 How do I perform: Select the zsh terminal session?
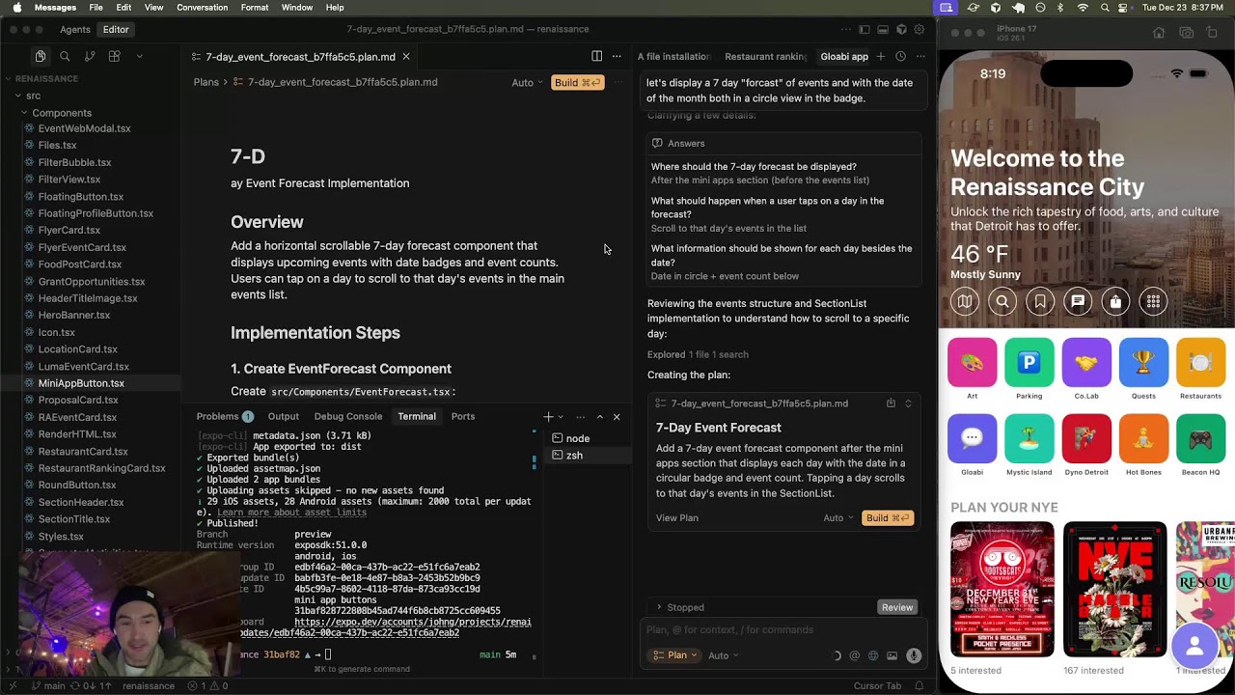[x=574, y=456]
